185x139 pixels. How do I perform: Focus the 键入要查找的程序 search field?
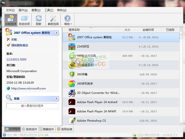(32, 106)
